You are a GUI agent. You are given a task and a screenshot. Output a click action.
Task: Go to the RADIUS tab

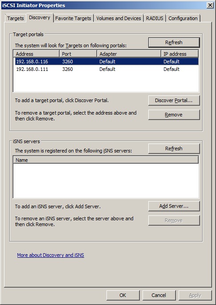coord(155,18)
